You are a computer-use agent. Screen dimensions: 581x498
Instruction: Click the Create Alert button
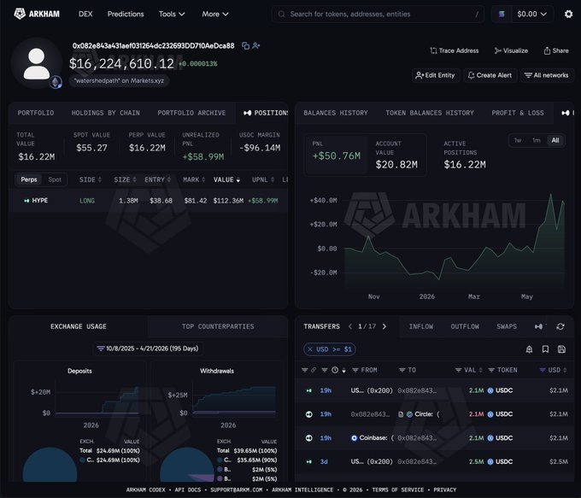coord(490,75)
